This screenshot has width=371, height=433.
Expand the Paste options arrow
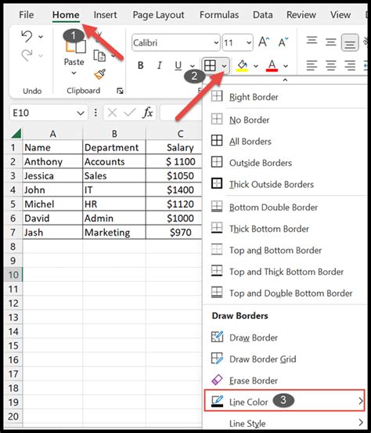tap(74, 73)
